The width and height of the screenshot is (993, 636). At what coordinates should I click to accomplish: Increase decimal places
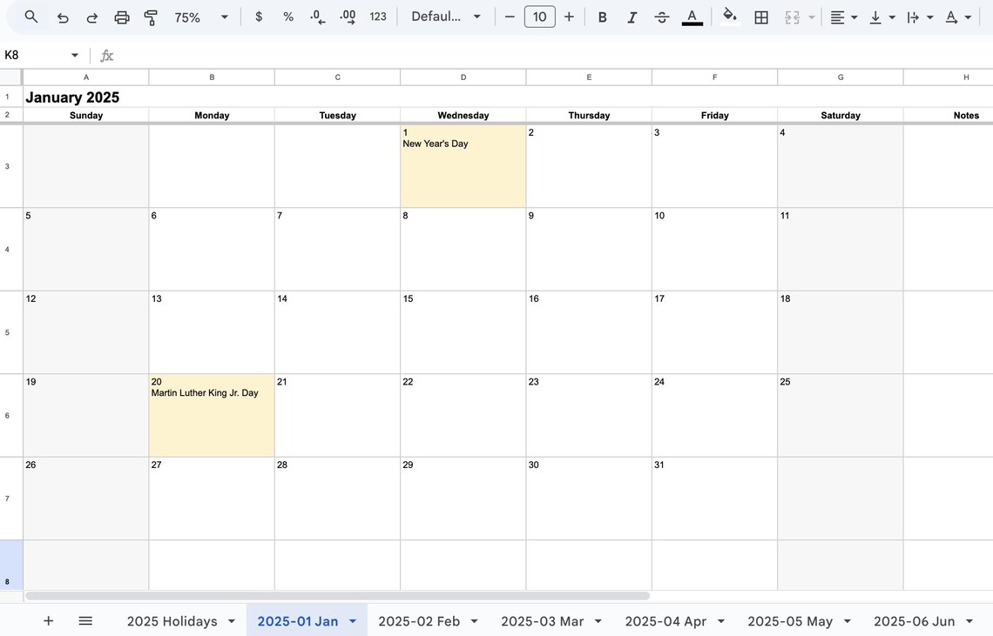point(348,17)
